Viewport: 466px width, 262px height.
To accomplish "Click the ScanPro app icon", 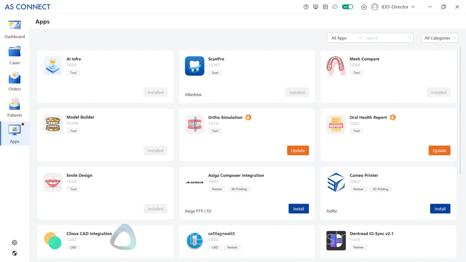I will click(x=194, y=66).
